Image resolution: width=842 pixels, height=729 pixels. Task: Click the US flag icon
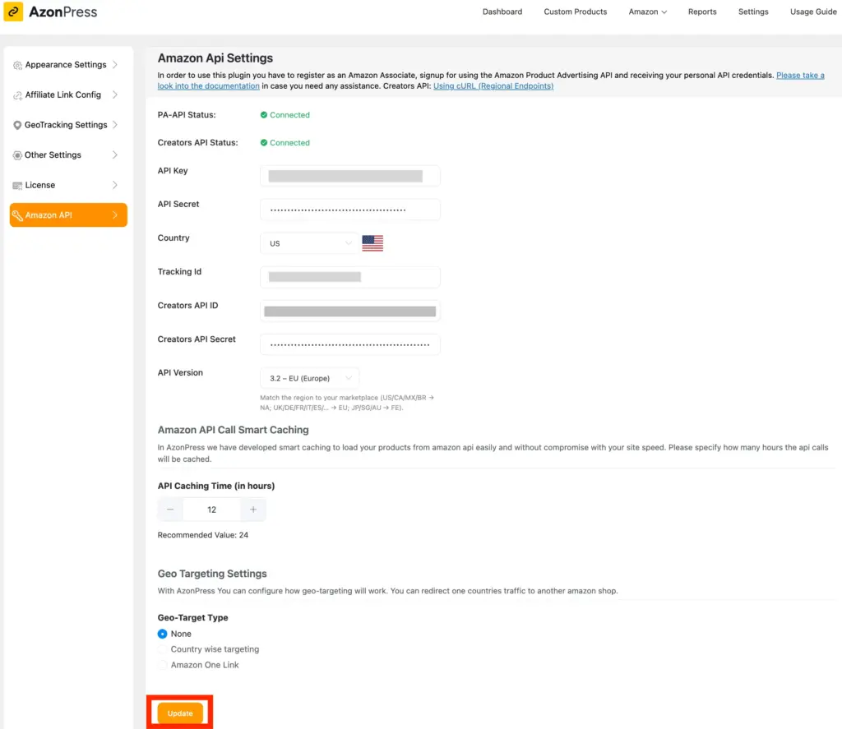point(372,243)
